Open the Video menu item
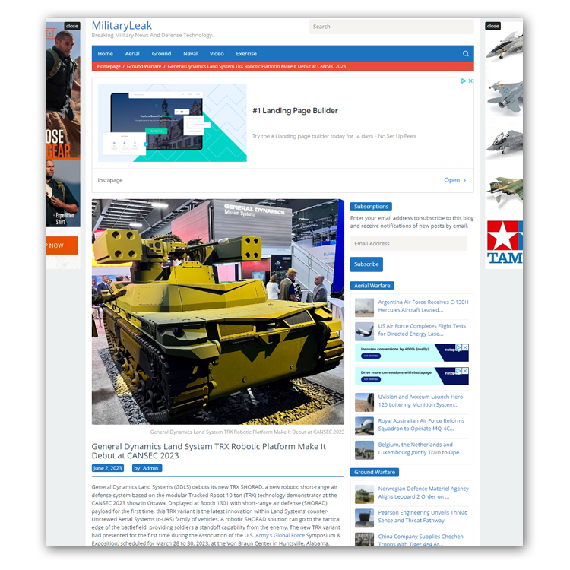Screen dimensions: 570x570 [217, 54]
